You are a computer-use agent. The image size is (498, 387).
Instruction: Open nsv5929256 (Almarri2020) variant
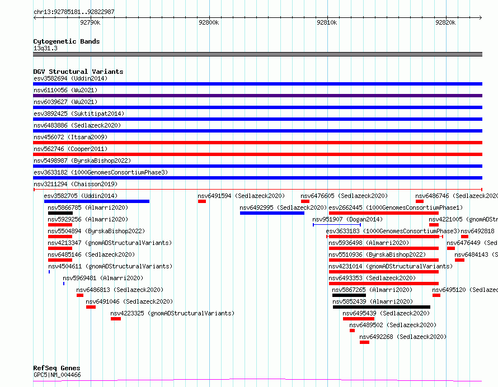tap(88, 219)
